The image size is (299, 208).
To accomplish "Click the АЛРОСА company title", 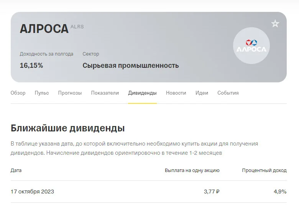I will click(x=44, y=29).
